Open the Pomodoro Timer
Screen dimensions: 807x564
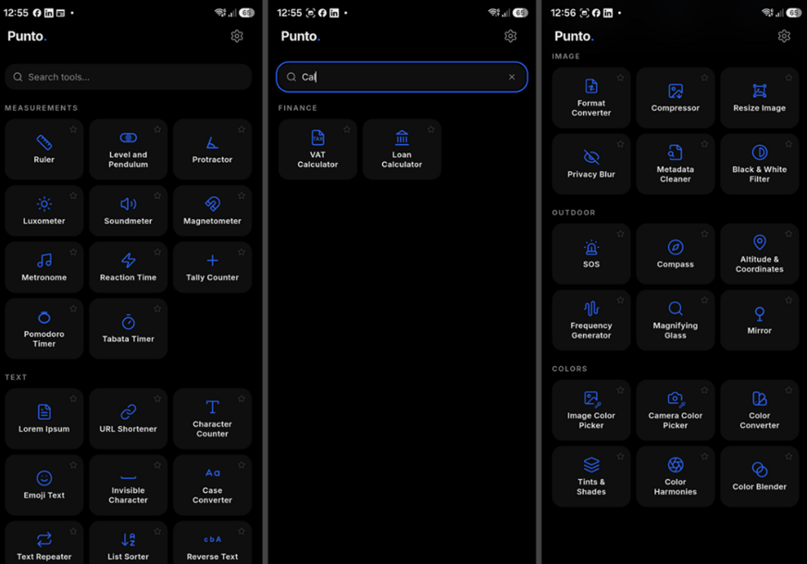click(44, 328)
